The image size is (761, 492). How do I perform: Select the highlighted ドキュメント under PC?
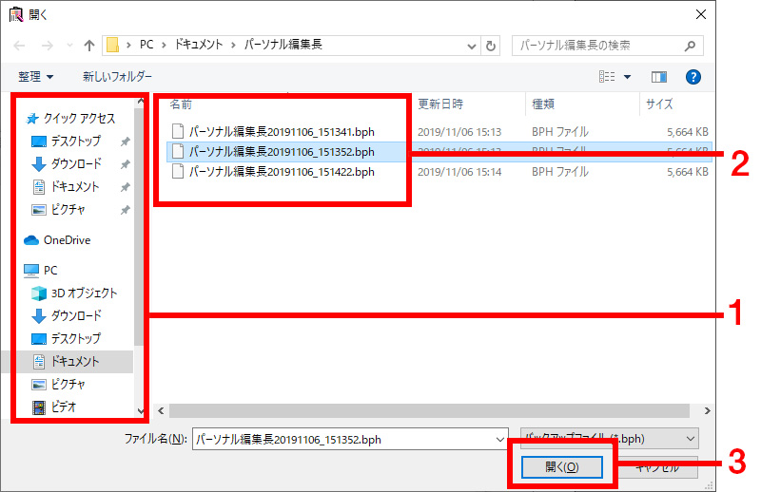click(x=75, y=361)
